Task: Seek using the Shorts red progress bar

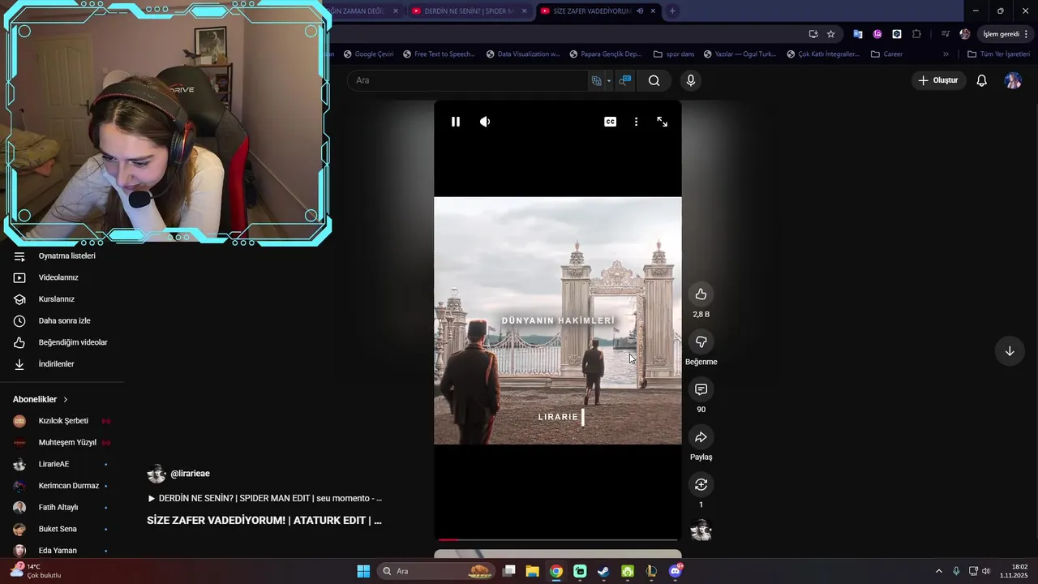Action: coord(558,539)
